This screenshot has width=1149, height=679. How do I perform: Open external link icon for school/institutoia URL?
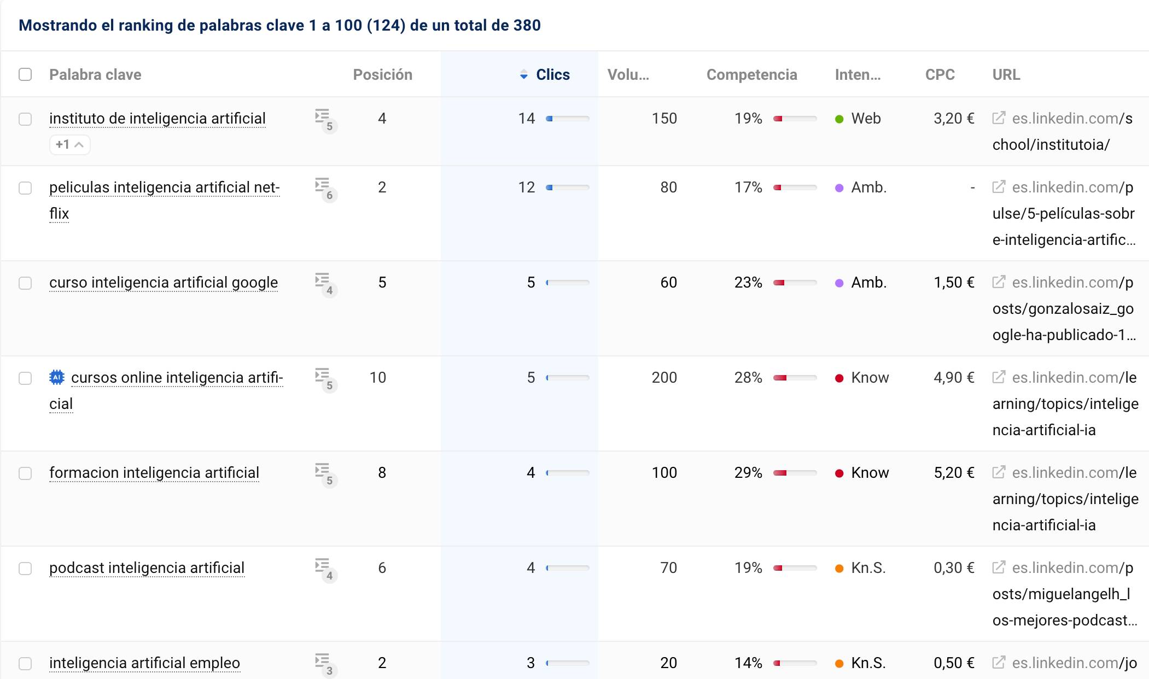[999, 118]
